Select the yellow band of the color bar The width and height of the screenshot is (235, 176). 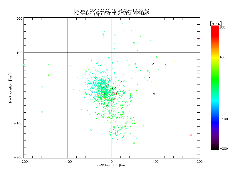click(215, 57)
